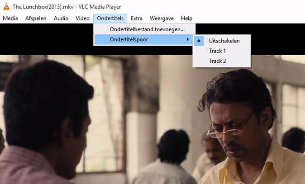
Task: Select subtitle Track 1
Action: [222, 51]
